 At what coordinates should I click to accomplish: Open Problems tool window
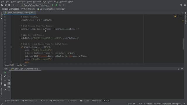pyautogui.click(x=72, y=101)
